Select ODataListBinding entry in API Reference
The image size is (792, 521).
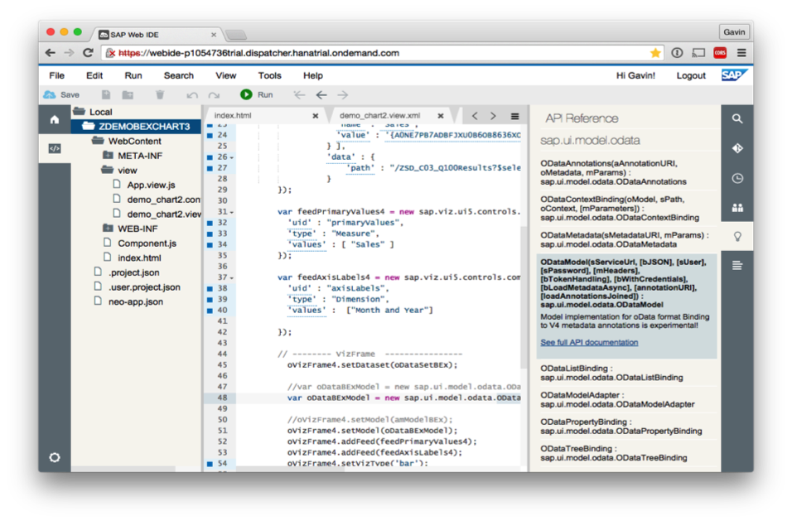click(x=627, y=373)
